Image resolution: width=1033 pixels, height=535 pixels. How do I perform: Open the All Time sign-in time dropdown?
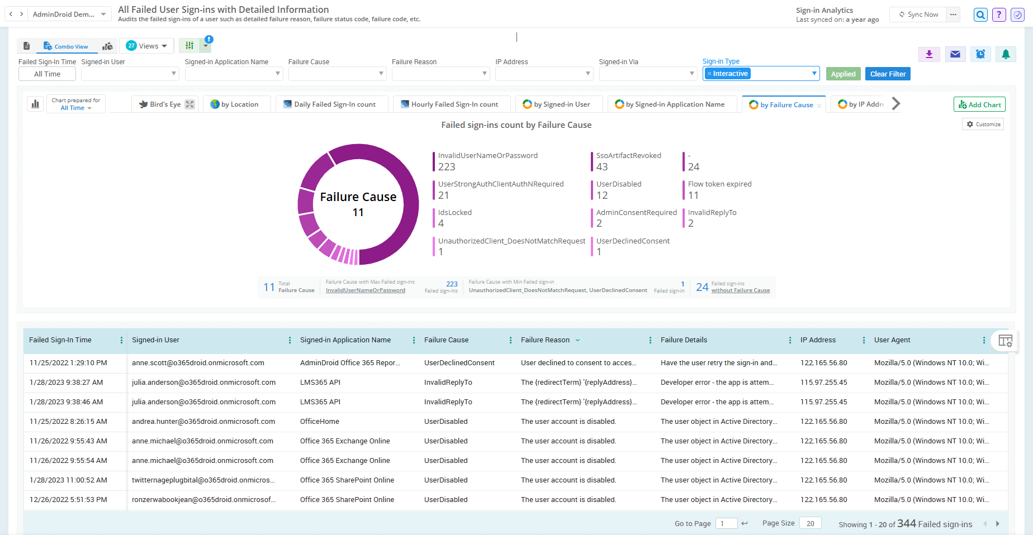click(x=47, y=73)
